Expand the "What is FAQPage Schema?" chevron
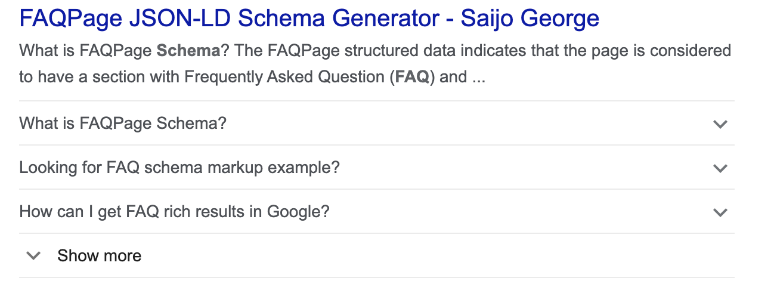Image resolution: width=774 pixels, height=284 pixels. [x=720, y=124]
